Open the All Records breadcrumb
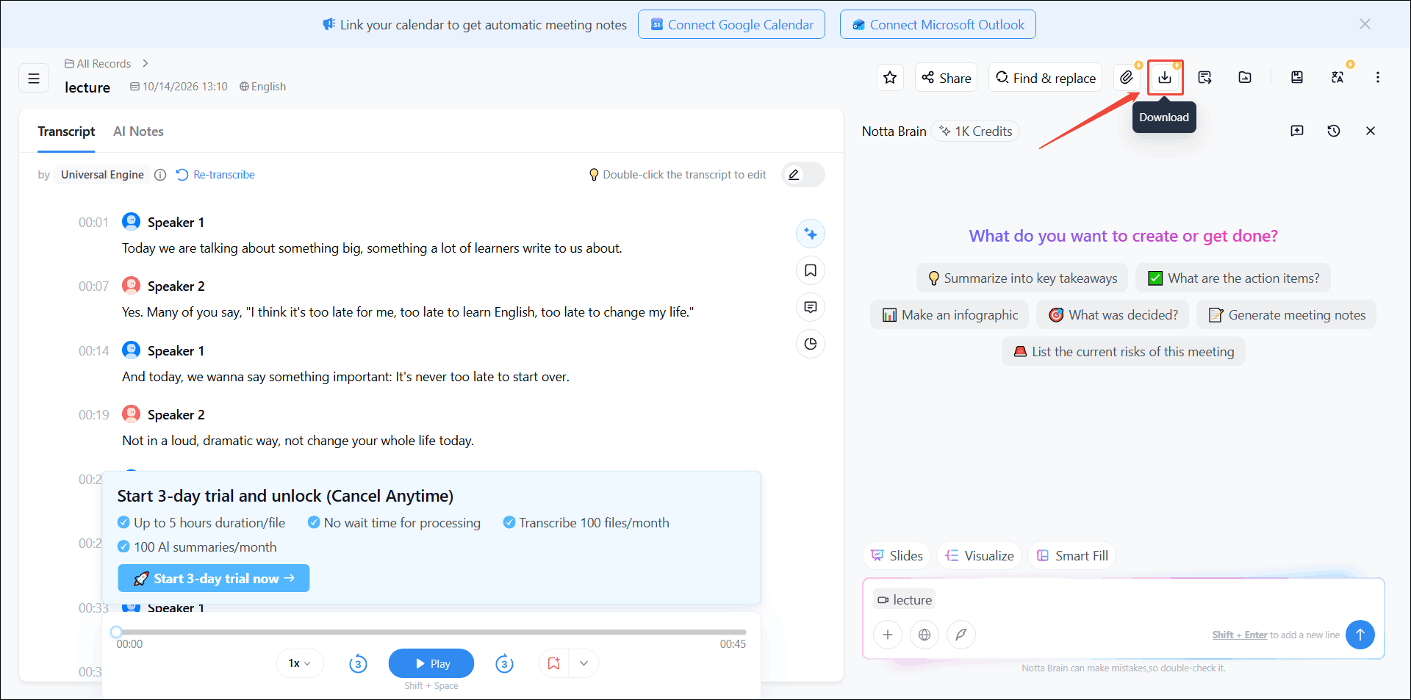1411x700 pixels. [98, 64]
